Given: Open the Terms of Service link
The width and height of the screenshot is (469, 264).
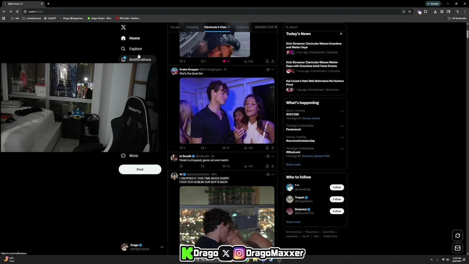Looking at the screenshot, I should [293, 232].
